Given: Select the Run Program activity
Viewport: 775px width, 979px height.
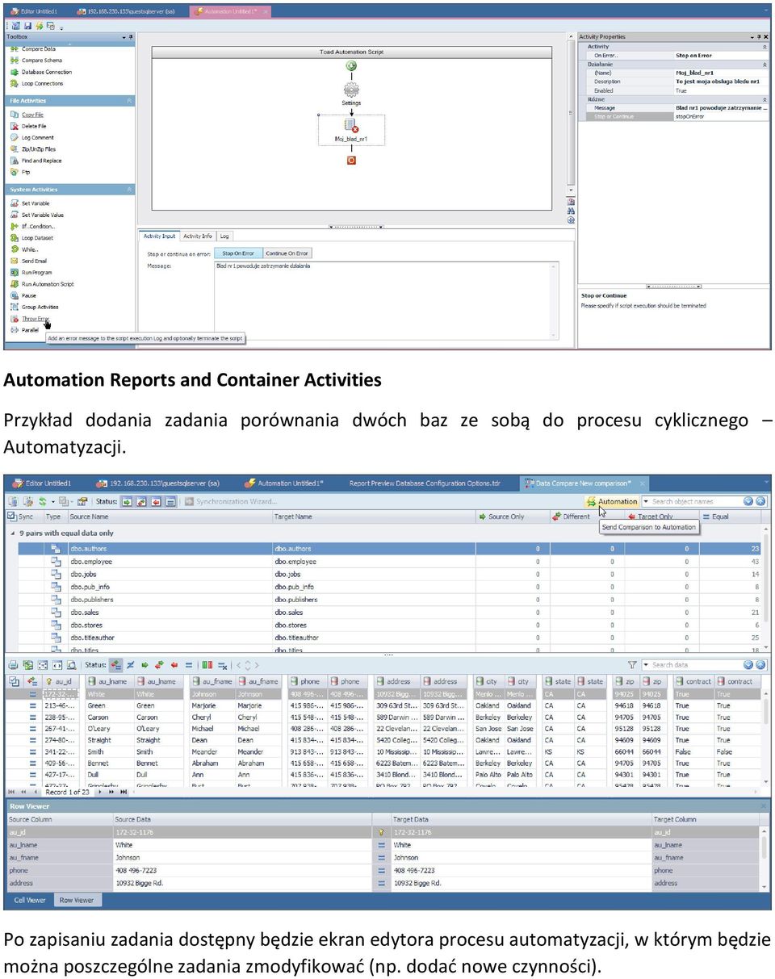Looking at the screenshot, I should [31, 273].
